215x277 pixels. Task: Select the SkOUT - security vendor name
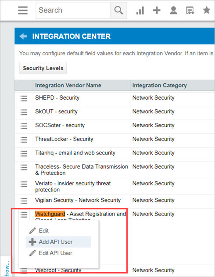56,112
